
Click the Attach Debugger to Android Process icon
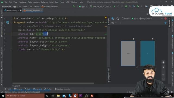(138, 6)
